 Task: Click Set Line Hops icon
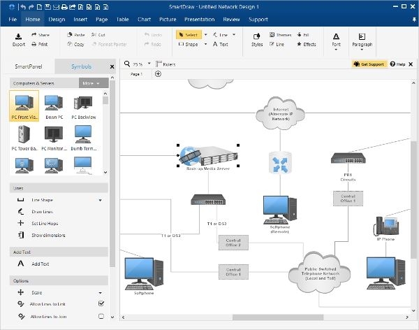point(20,224)
